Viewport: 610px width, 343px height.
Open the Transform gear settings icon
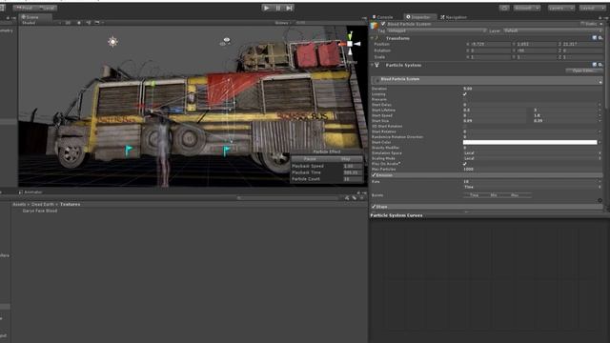coord(600,38)
